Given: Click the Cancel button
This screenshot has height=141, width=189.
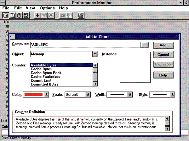Looking at the screenshot, I should click(163, 55).
